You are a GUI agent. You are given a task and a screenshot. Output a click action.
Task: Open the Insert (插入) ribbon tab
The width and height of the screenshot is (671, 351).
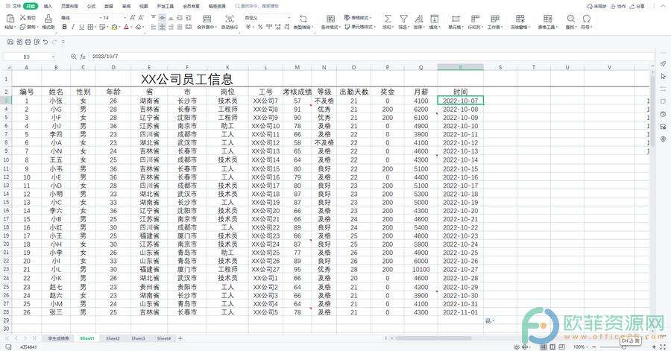pyautogui.click(x=48, y=5)
